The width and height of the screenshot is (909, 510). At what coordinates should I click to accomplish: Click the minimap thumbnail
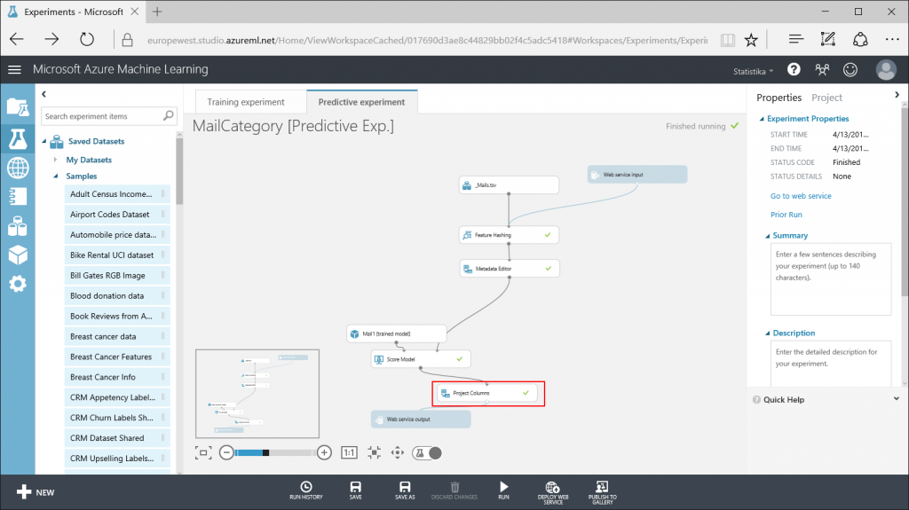pyautogui.click(x=257, y=394)
